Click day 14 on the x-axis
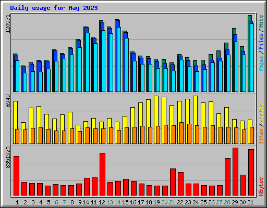Viewport: 267px width, 208px height. click(x=117, y=202)
